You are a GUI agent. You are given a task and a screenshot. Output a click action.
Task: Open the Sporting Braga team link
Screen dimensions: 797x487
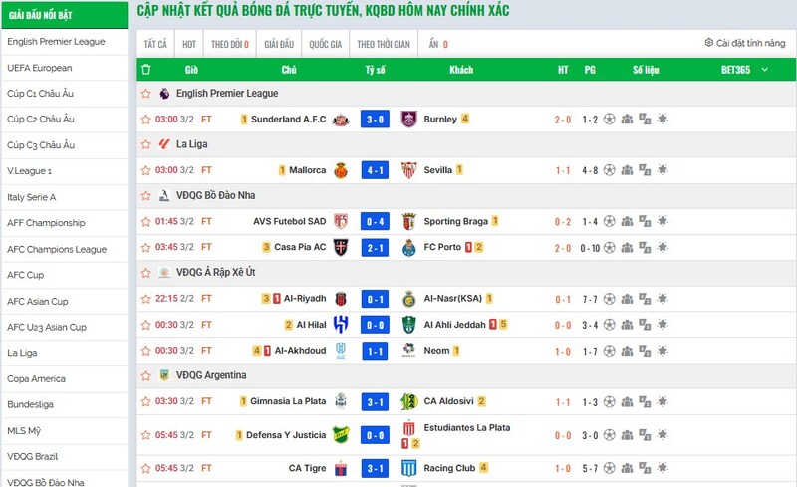click(x=456, y=221)
